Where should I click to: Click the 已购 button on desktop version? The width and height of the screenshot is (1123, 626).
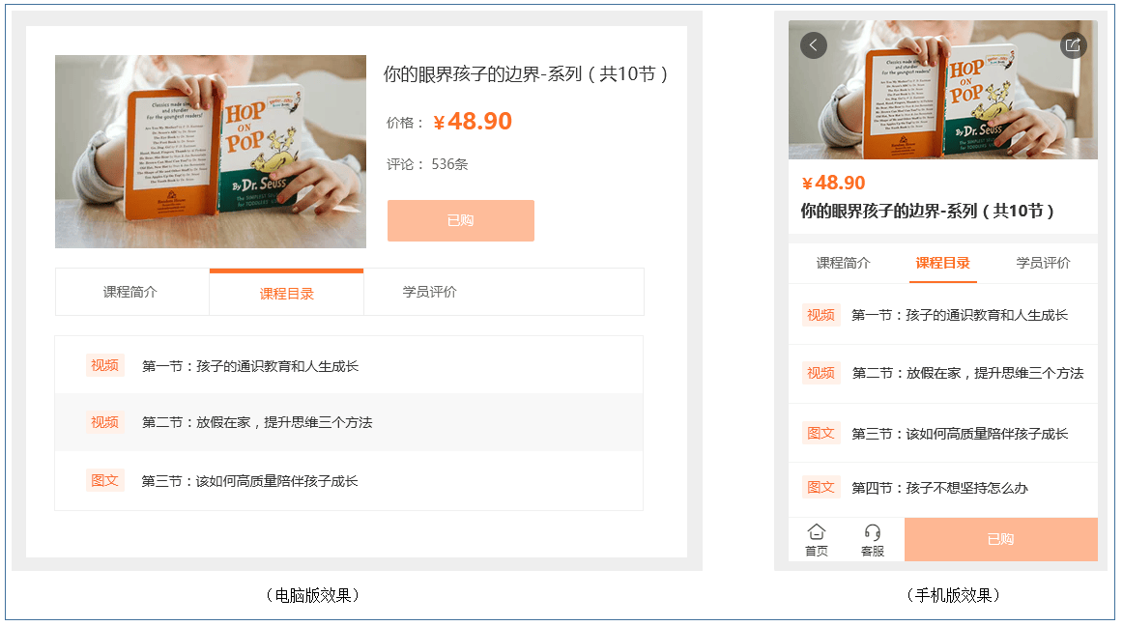tap(461, 220)
